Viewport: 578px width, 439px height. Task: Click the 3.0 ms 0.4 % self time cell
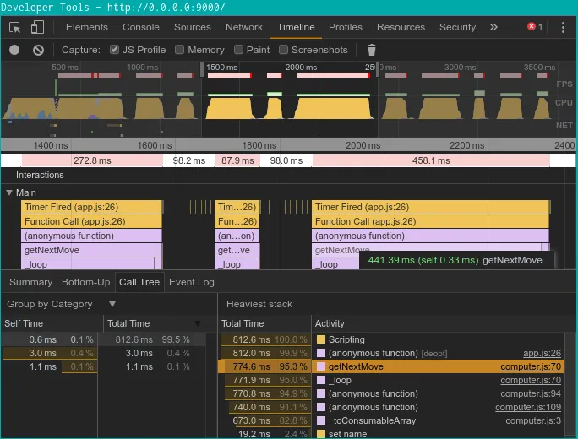(x=50, y=353)
